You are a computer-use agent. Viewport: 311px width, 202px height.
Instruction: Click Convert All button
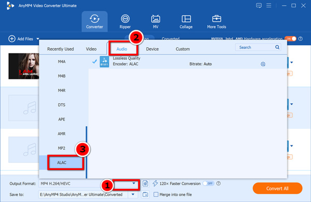pos(277,188)
